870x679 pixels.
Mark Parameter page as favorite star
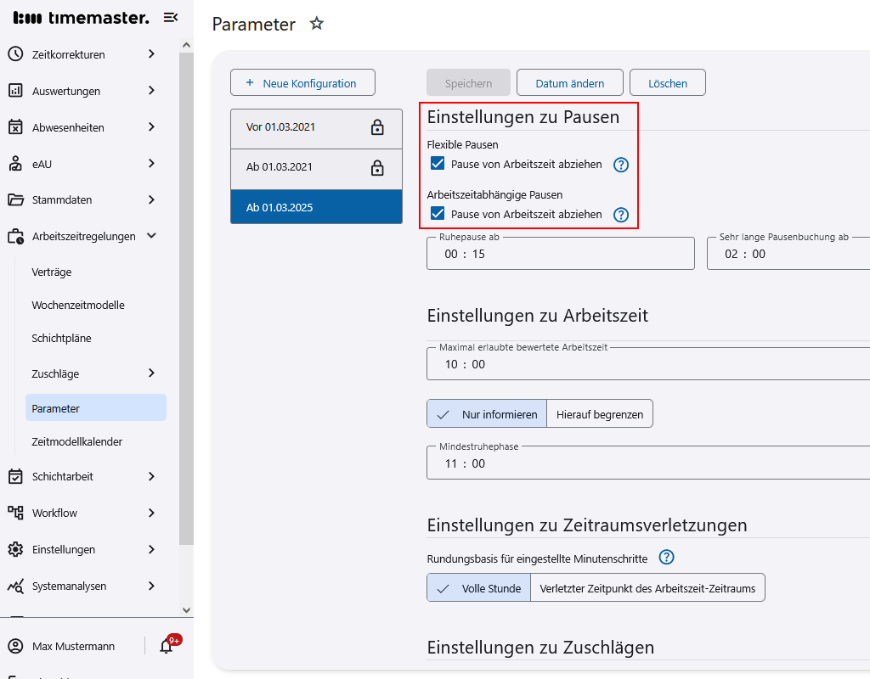coord(317,24)
